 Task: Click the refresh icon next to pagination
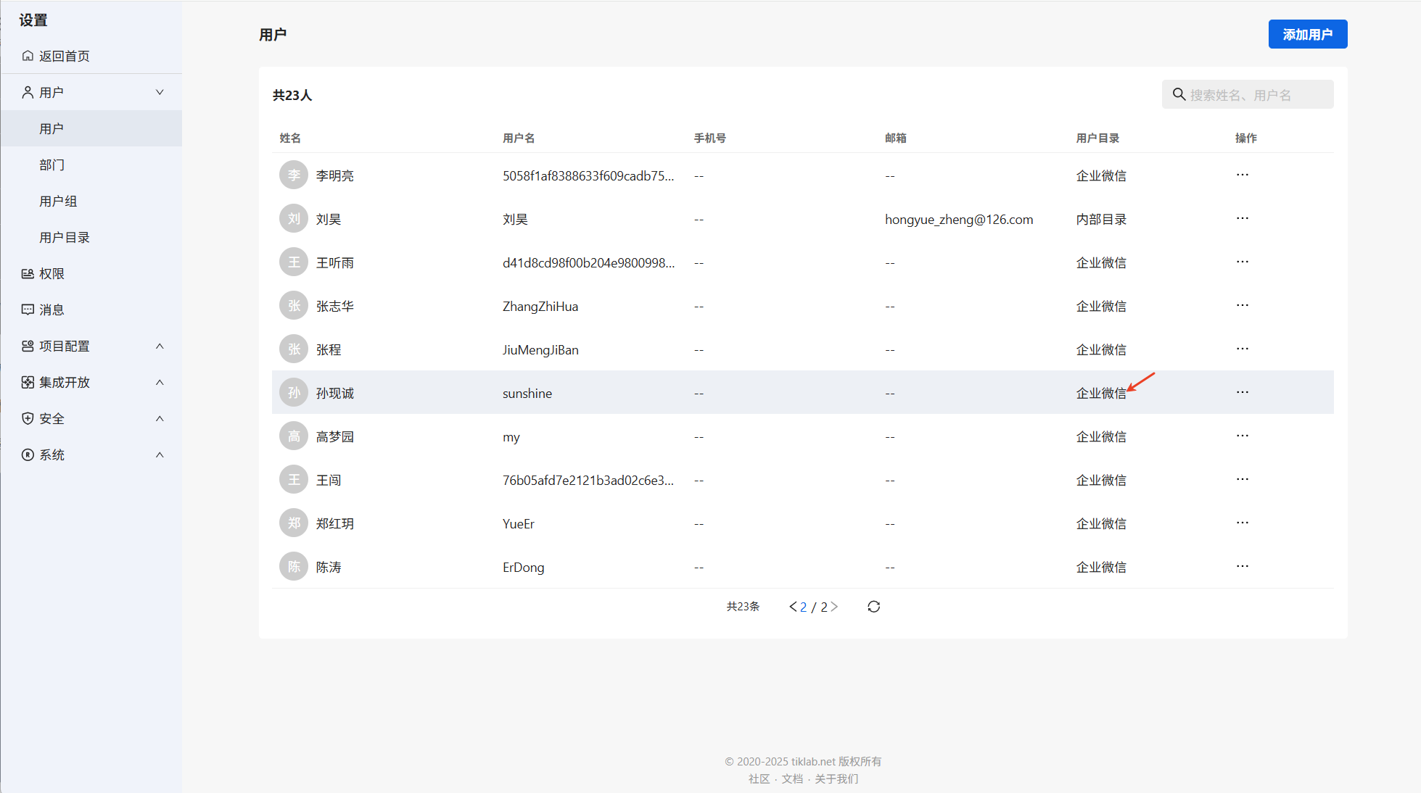click(873, 607)
